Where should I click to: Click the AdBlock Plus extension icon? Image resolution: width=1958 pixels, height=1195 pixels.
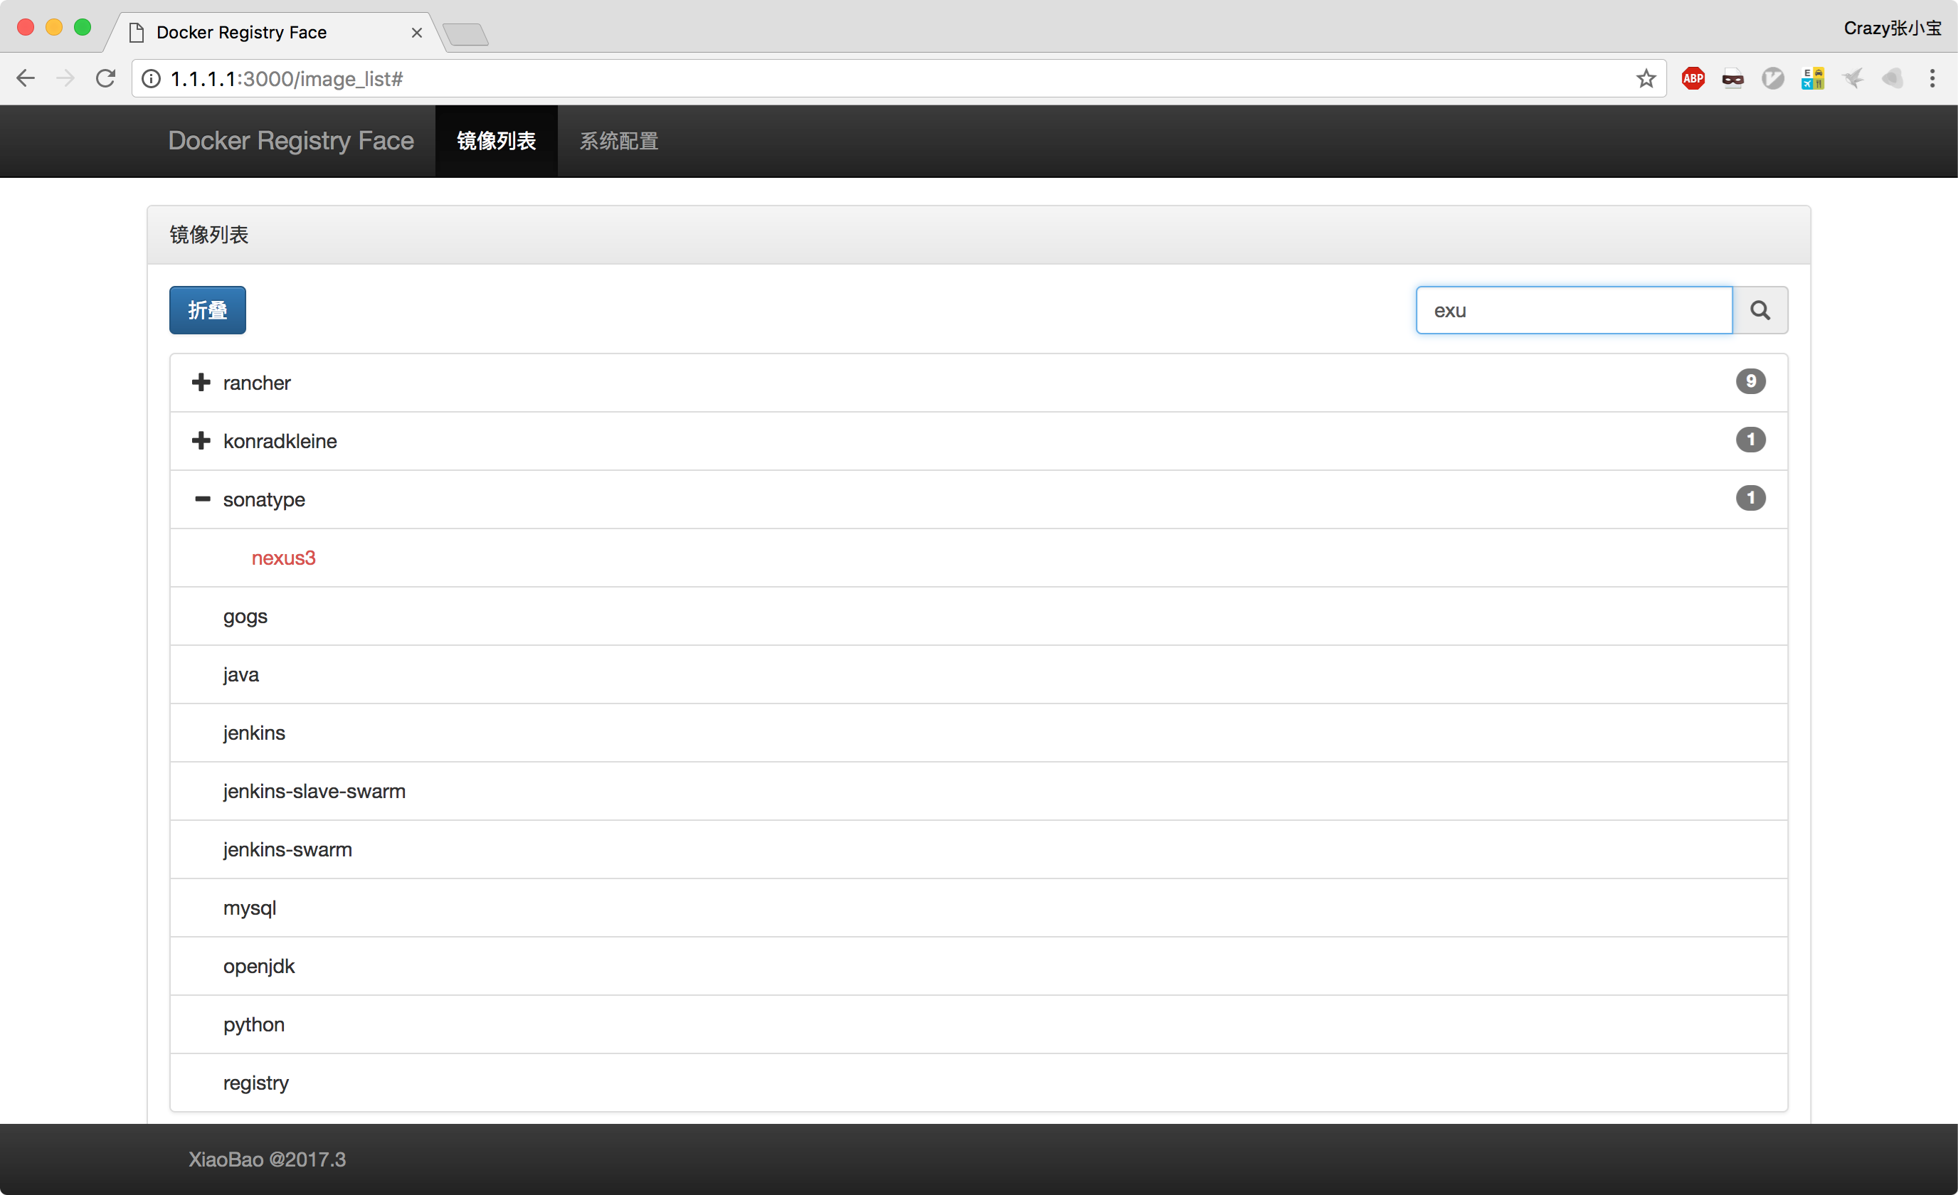click(1693, 79)
